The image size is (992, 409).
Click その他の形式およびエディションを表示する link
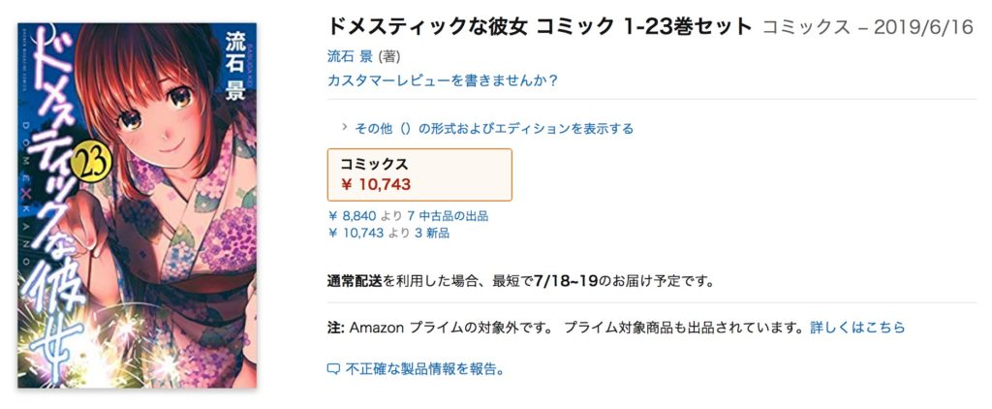494,129
